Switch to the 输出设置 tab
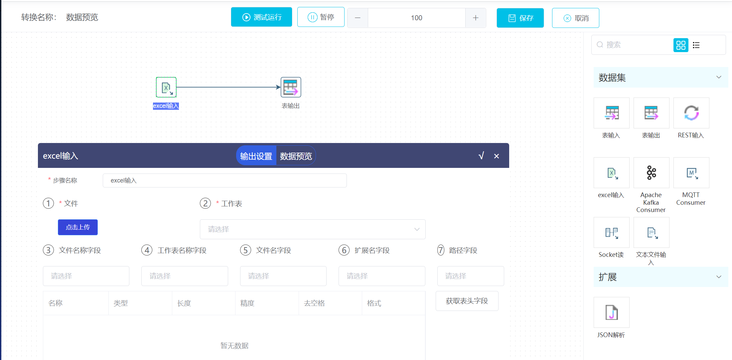Viewport: 732px width, 360px height. tap(256, 156)
